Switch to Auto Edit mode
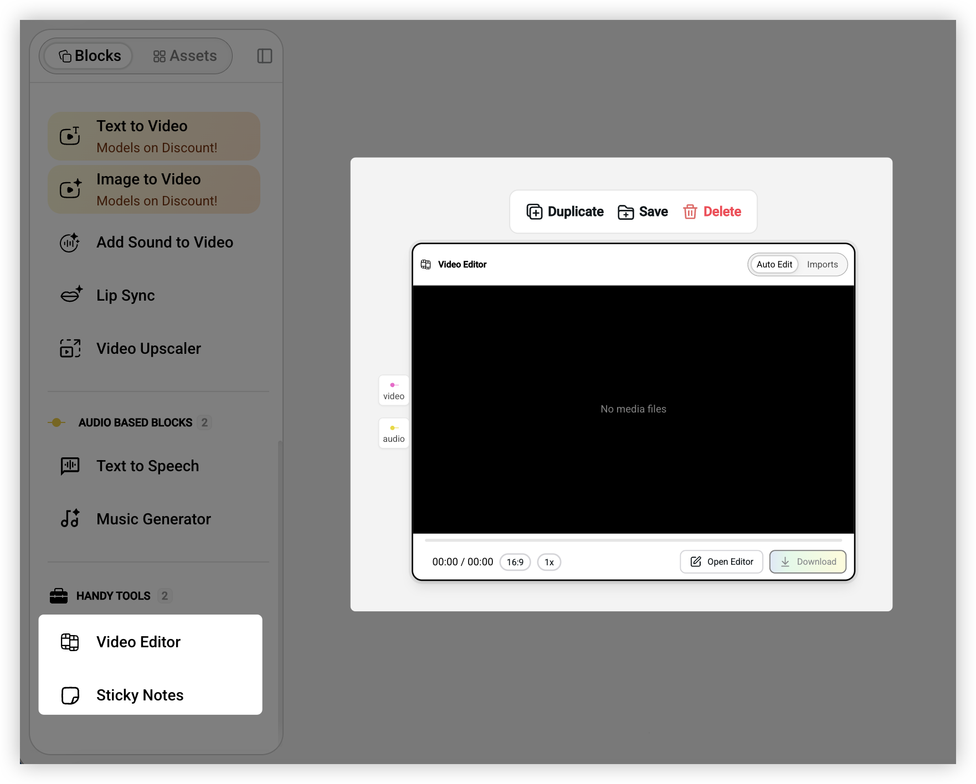The image size is (976, 784). pyautogui.click(x=774, y=264)
